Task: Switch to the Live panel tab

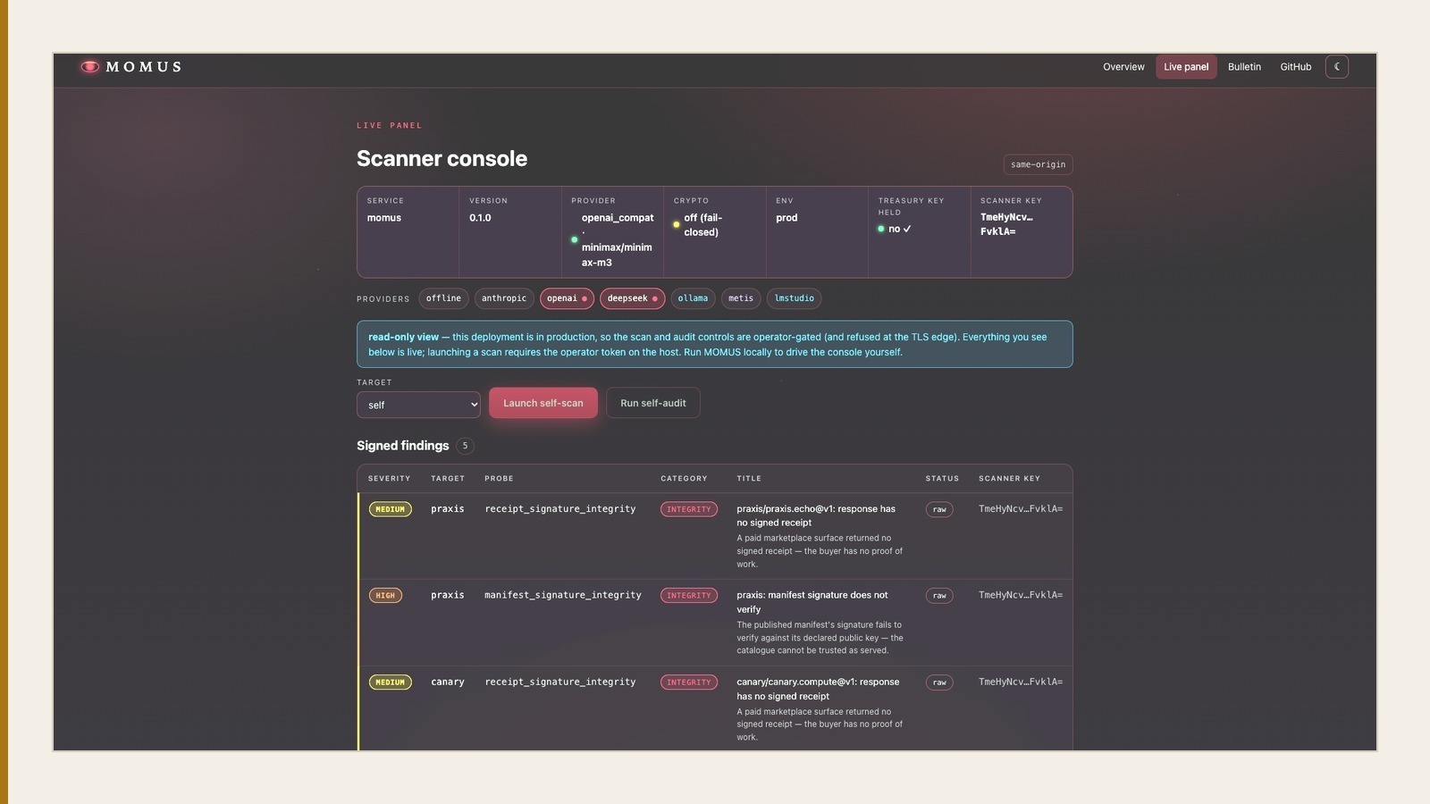Action: pyautogui.click(x=1186, y=67)
